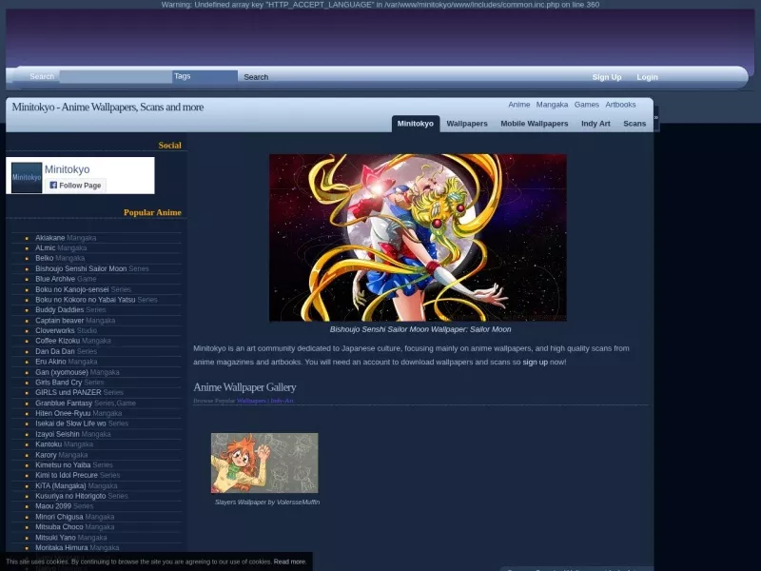Open Mitsuba Choco mangaka link
This screenshot has width=761, height=571.
[x=59, y=527]
